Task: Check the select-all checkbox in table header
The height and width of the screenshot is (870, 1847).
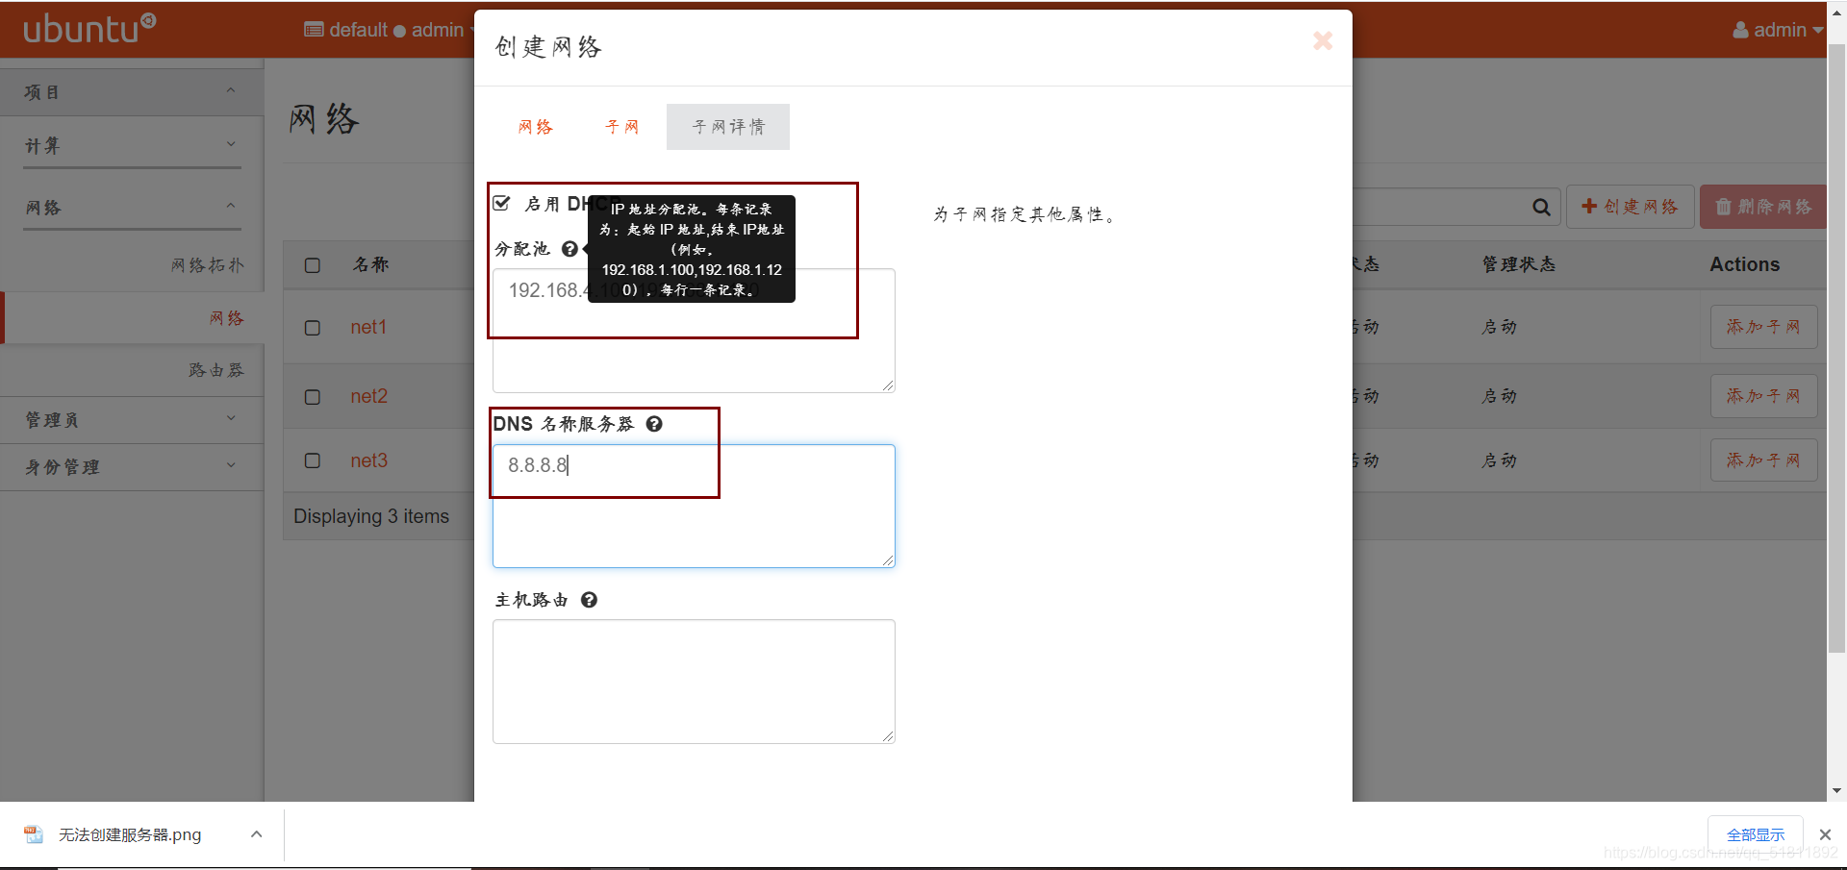Action: (x=312, y=265)
